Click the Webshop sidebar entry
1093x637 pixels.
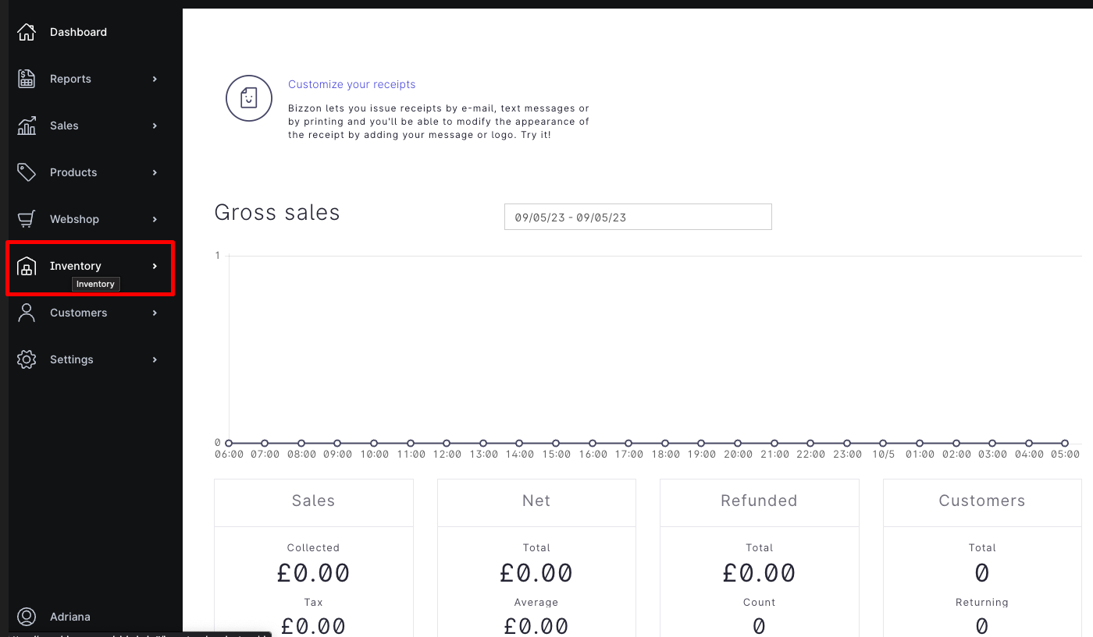point(73,218)
